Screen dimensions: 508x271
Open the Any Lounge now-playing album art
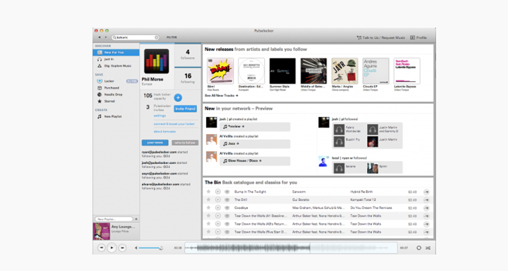(x=101, y=231)
